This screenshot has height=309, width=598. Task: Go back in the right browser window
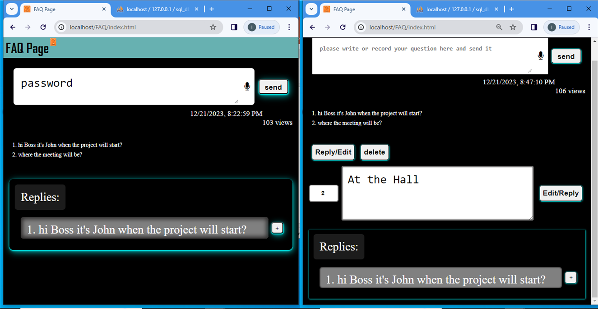pyautogui.click(x=312, y=27)
